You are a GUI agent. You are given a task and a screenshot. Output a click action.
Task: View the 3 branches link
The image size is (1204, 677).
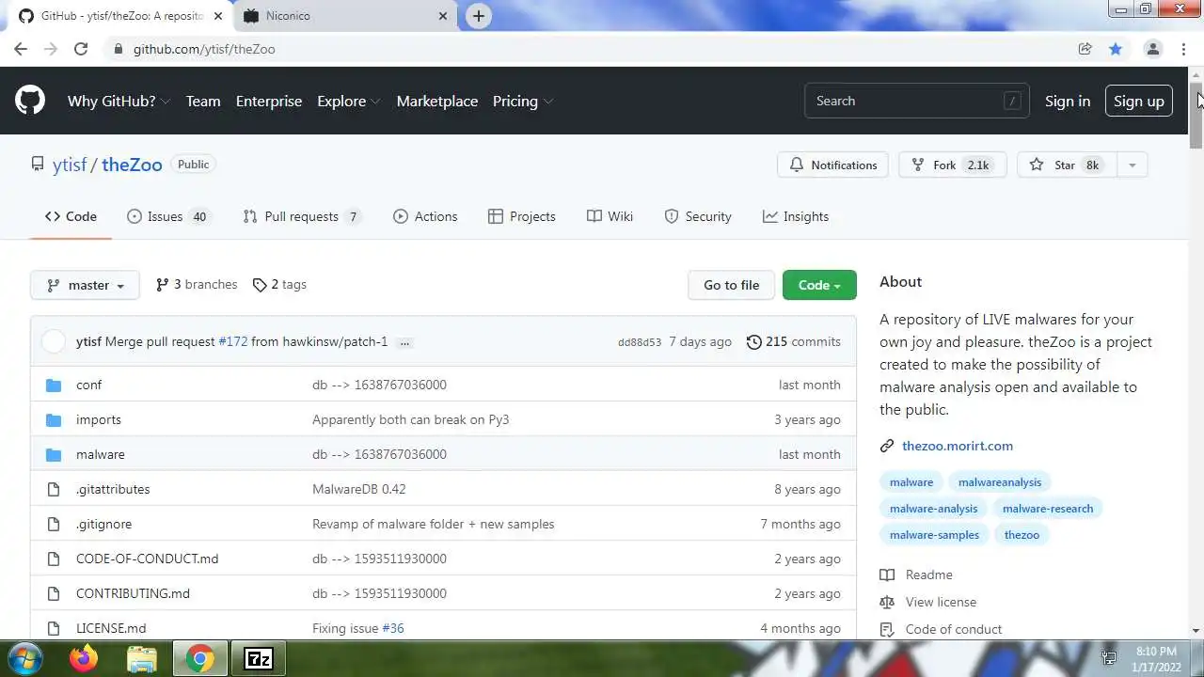point(196,285)
